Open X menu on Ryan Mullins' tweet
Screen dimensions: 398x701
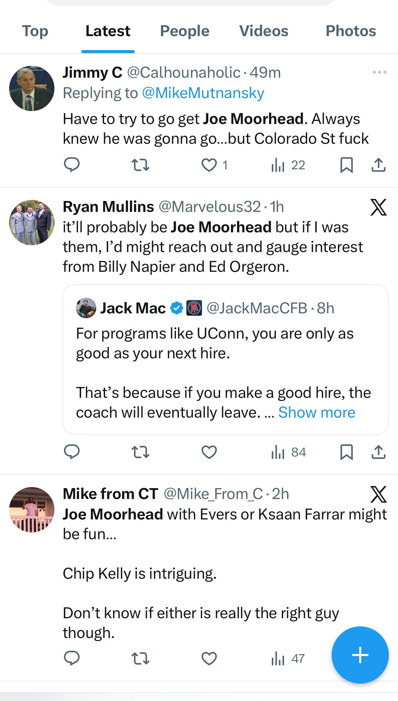pyautogui.click(x=378, y=207)
